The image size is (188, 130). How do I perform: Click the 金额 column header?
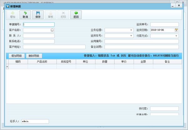point(144,62)
